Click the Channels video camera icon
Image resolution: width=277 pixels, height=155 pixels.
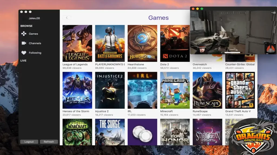(24, 43)
